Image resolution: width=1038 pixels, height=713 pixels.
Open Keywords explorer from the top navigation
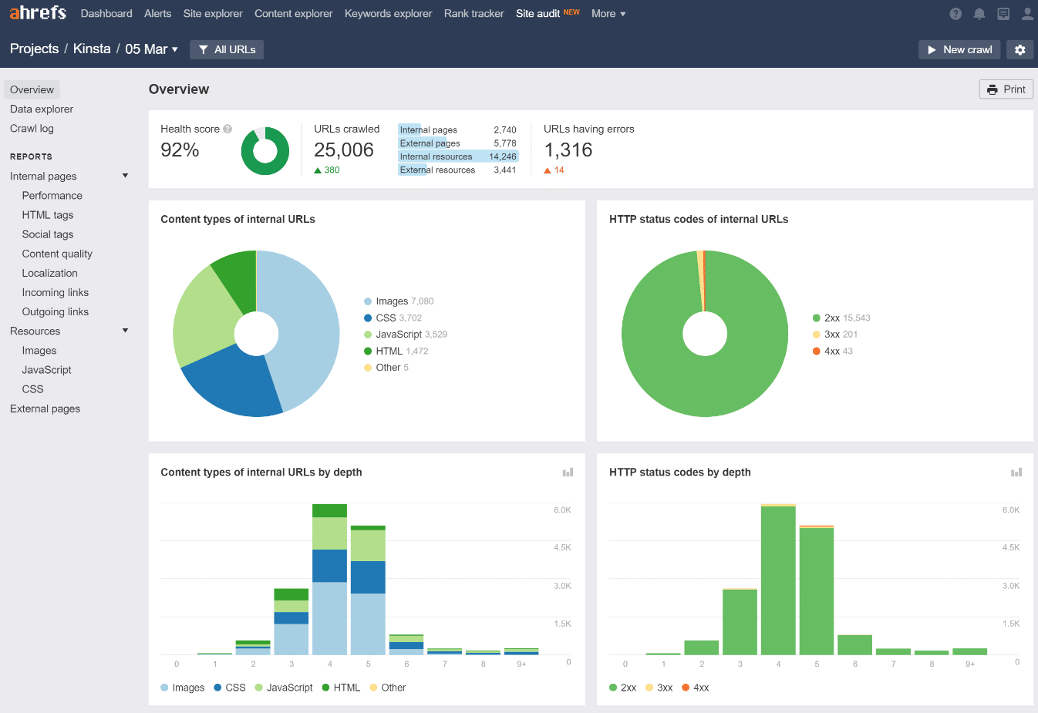(388, 13)
